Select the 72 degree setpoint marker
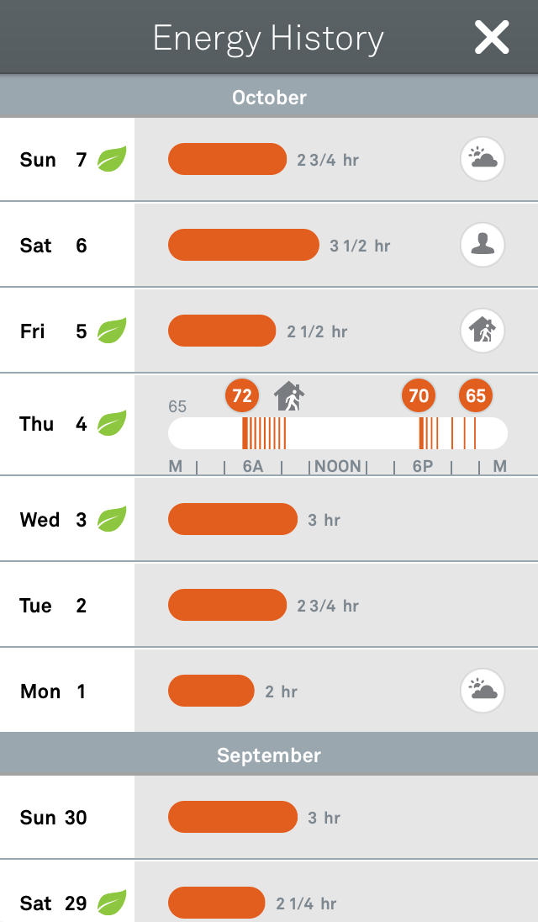 click(x=242, y=395)
